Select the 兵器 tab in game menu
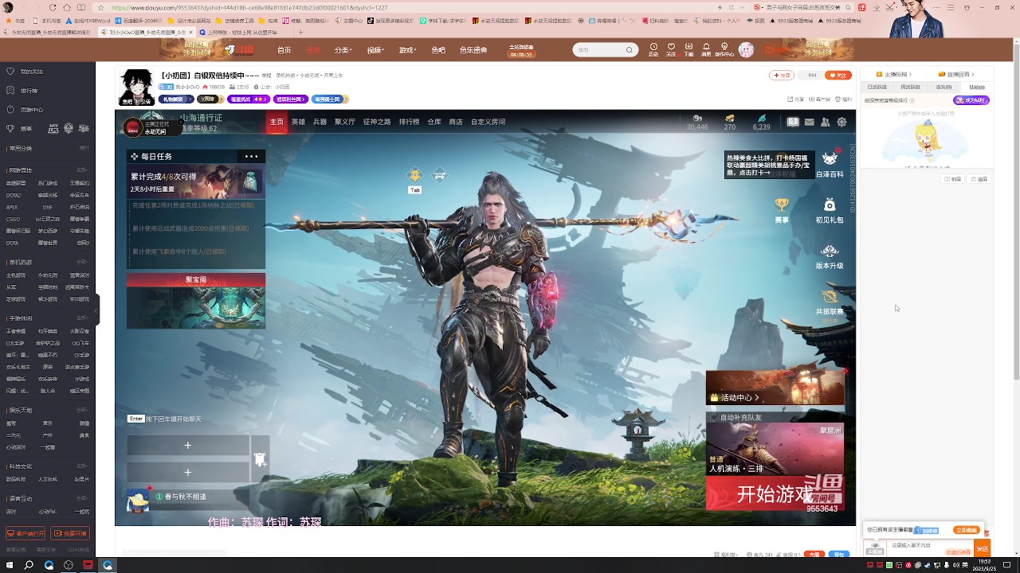This screenshot has width=1020, height=573. (320, 122)
